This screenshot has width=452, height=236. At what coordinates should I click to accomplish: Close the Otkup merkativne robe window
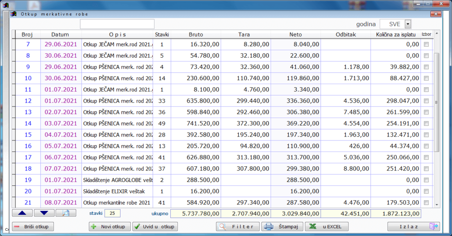(436, 14)
